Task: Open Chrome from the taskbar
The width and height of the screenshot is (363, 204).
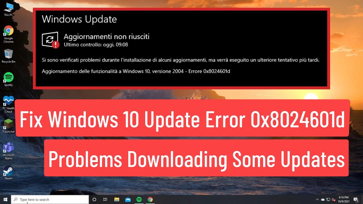Action: pos(150,199)
